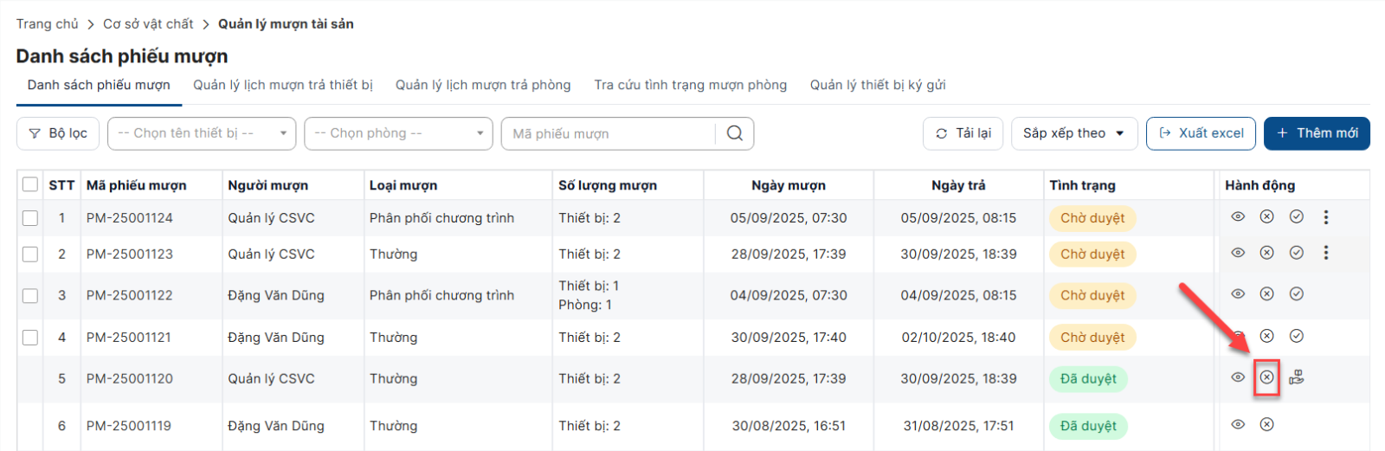Click search magnifier in Mã phiếu mượn box

(734, 133)
